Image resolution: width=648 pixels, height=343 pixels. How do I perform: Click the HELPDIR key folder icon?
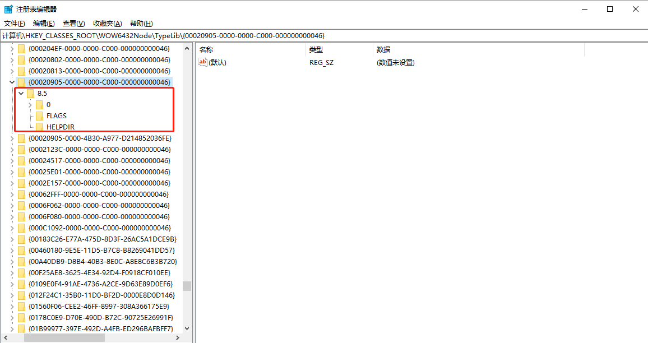pyautogui.click(x=39, y=127)
